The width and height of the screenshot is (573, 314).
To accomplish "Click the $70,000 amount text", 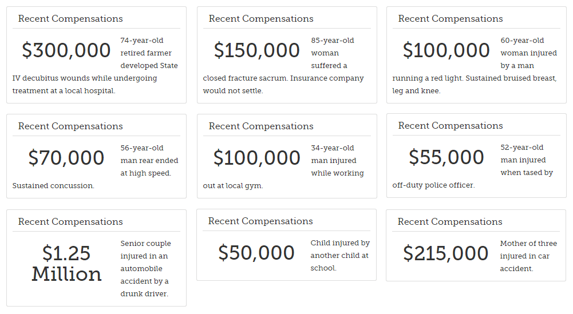I will (x=66, y=158).
